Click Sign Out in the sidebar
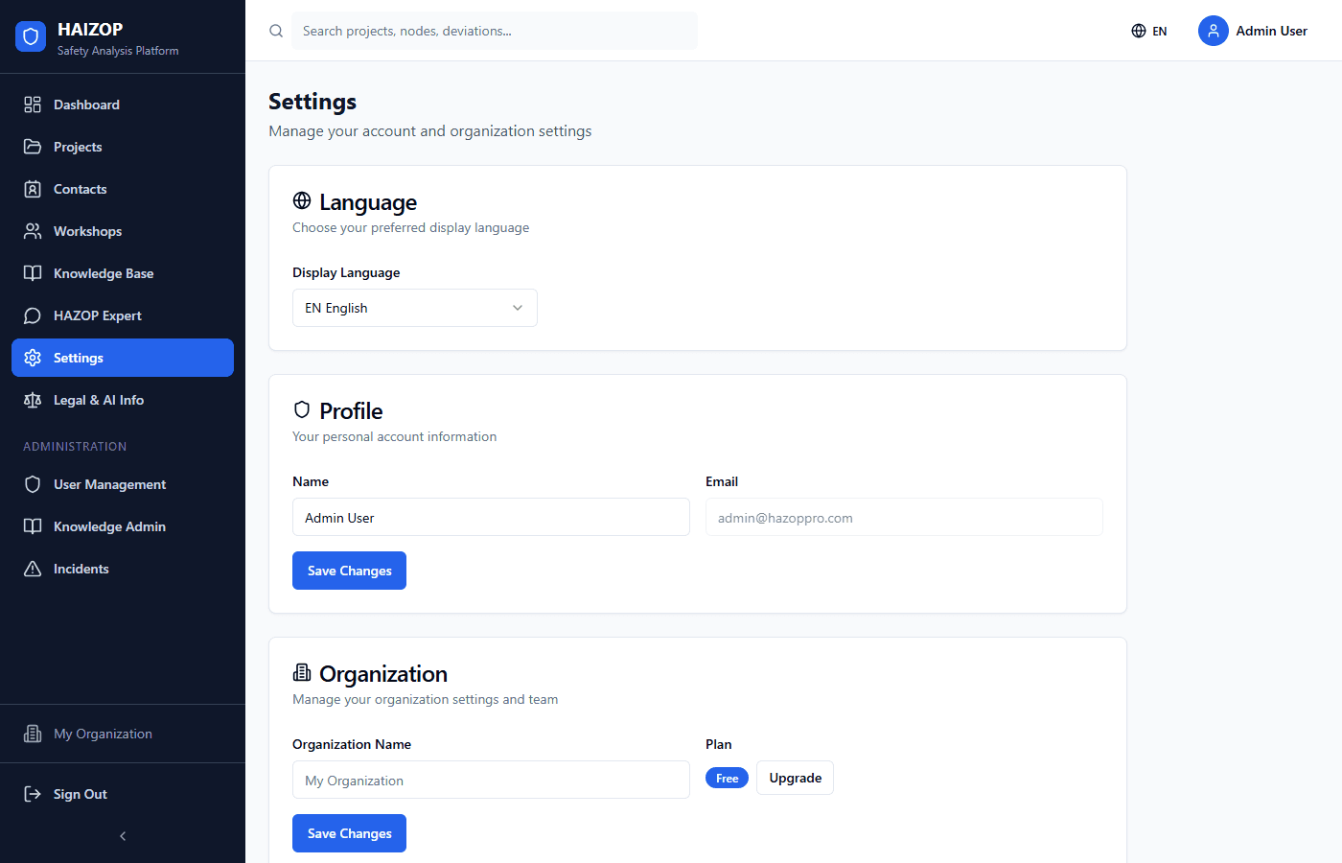 [81, 794]
